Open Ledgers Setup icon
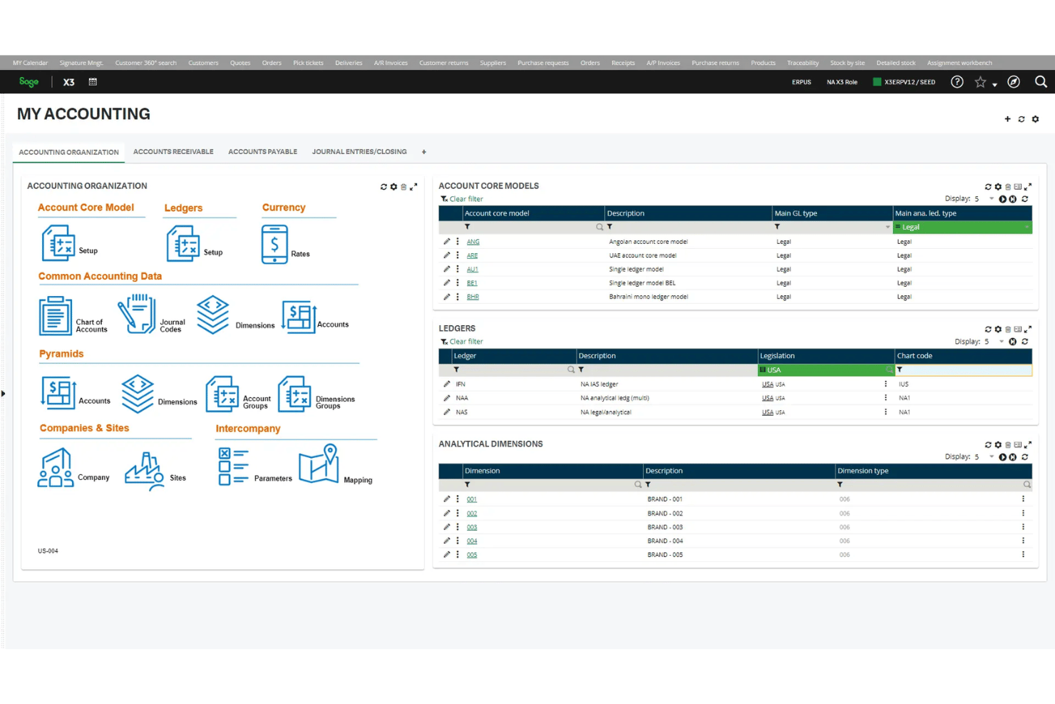 coord(183,244)
